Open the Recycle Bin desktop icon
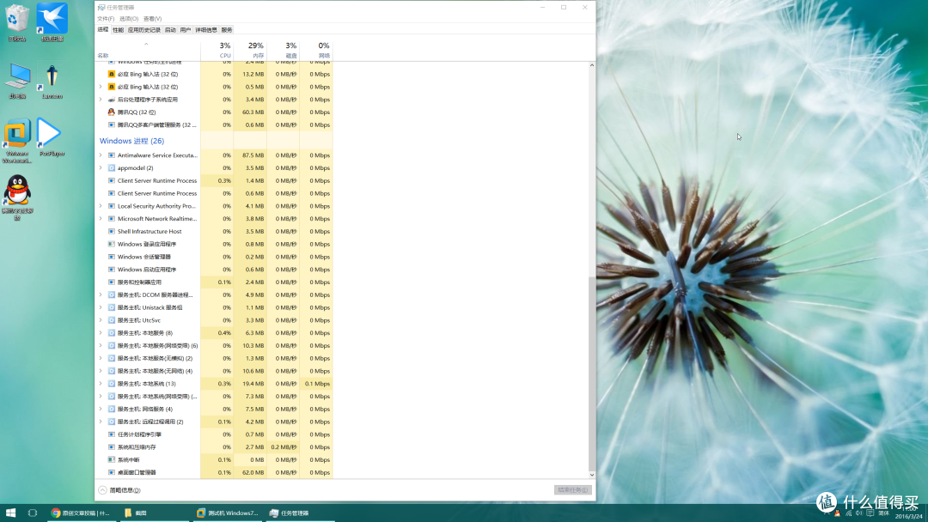 click(x=17, y=22)
